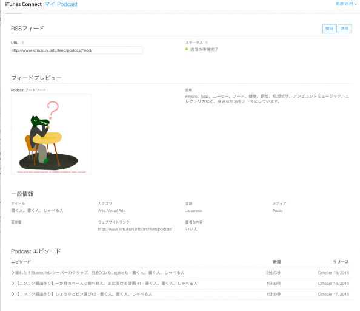Click the iTunes Connect title
Image resolution: width=360 pixels, height=311 pixels.
click(x=24, y=4)
